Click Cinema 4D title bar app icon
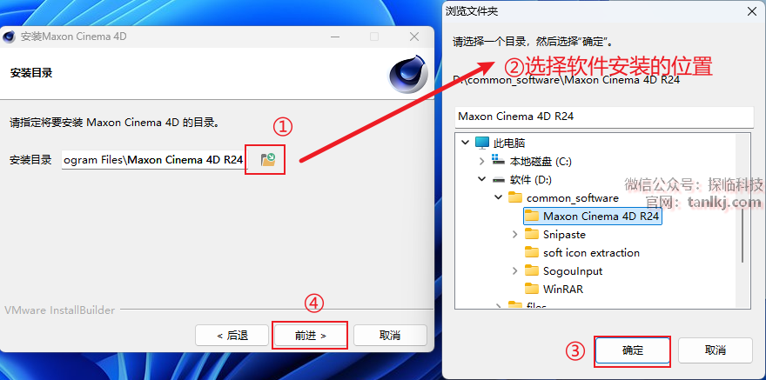 tap(9, 37)
